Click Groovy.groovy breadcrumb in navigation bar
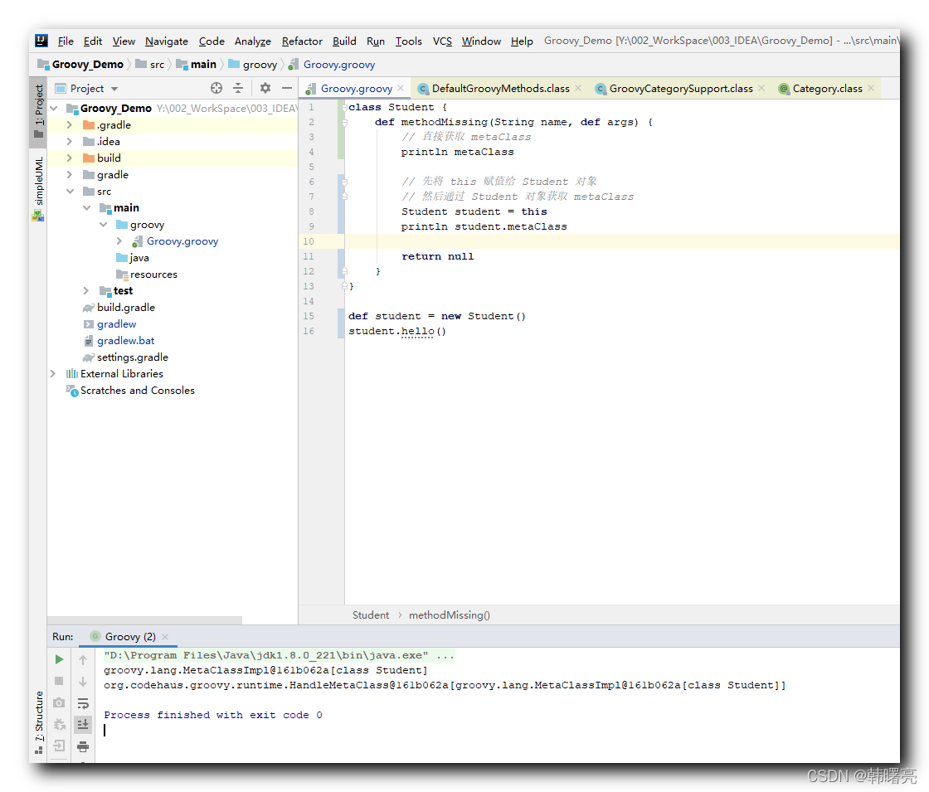 click(x=339, y=64)
